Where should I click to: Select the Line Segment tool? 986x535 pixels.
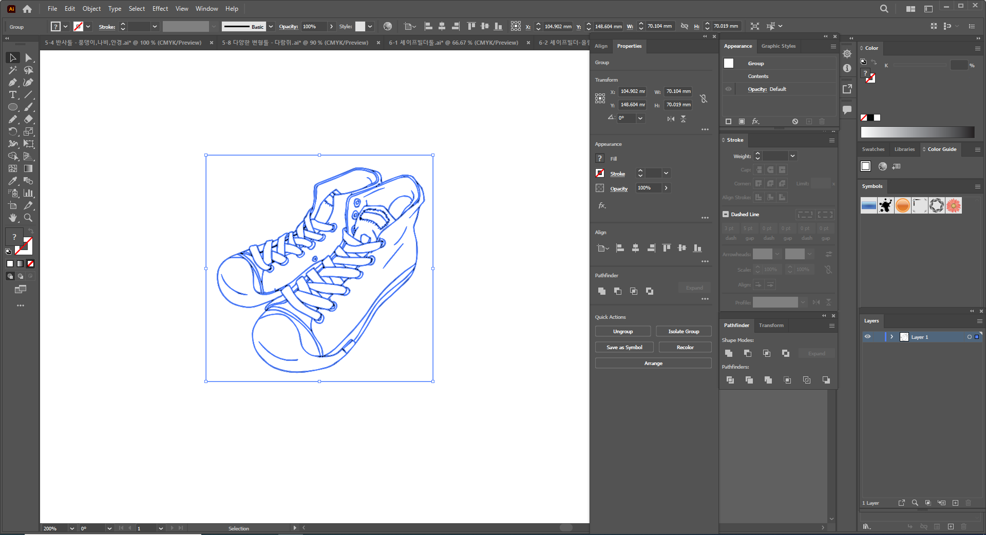(29, 94)
